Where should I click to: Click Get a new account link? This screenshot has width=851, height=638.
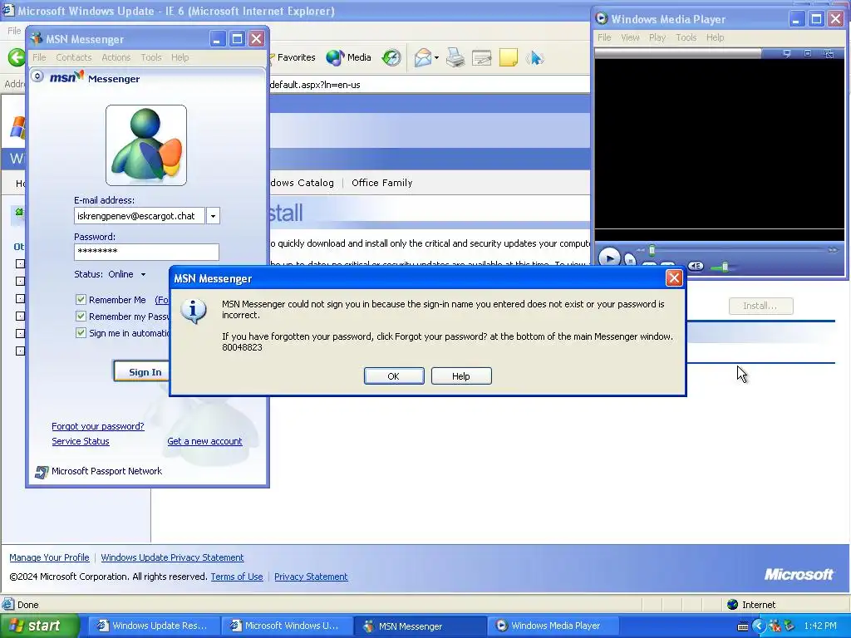pos(204,441)
